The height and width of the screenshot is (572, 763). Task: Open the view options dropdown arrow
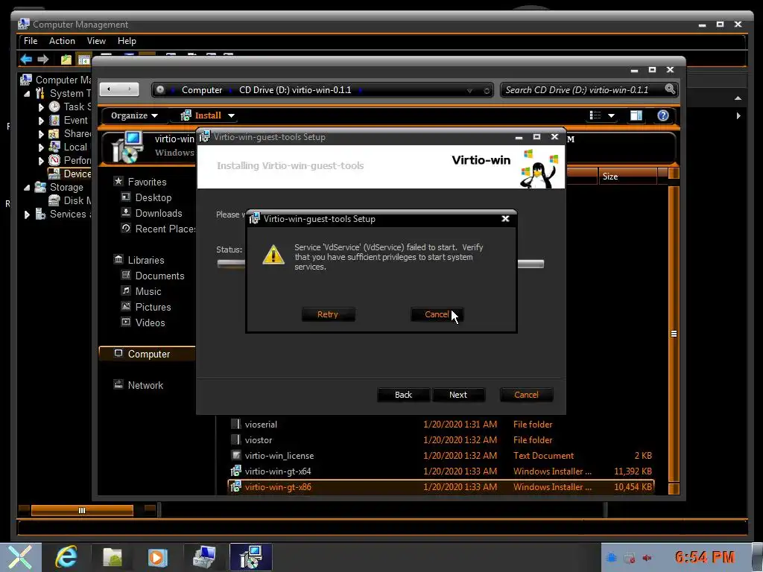pyautogui.click(x=611, y=115)
